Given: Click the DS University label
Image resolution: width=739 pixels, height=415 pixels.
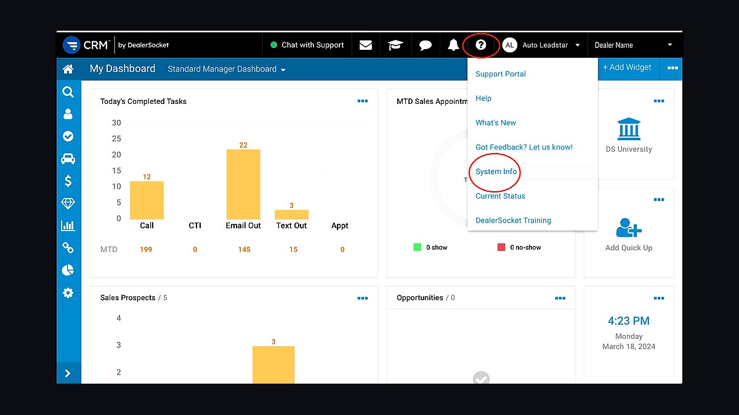Looking at the screenshot, I should pyautogui.click(x=629, y=149).
